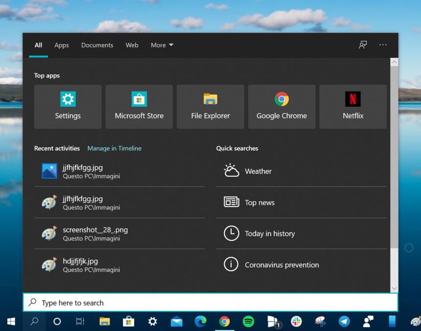421x331 pixels.
Task: Run the Weather quick search
Action: click(x=301, y=171)
